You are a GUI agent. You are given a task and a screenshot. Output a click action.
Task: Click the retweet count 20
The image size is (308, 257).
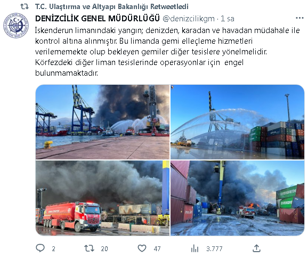click(x=104, y=249)
